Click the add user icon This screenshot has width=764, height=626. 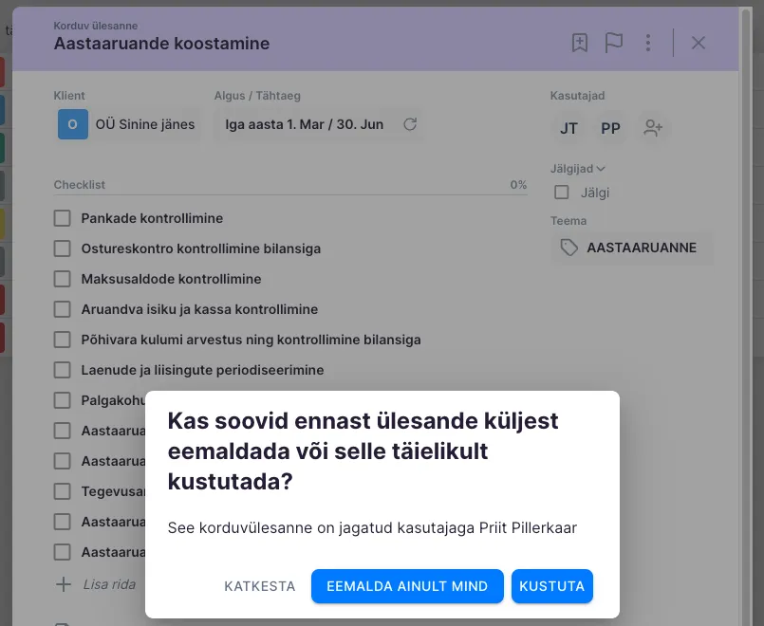click(653, 128)
